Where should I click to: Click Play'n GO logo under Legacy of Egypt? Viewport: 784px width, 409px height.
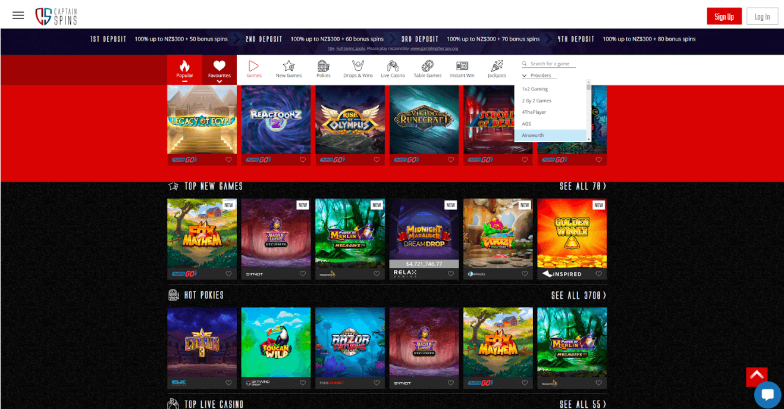point(184,160)
